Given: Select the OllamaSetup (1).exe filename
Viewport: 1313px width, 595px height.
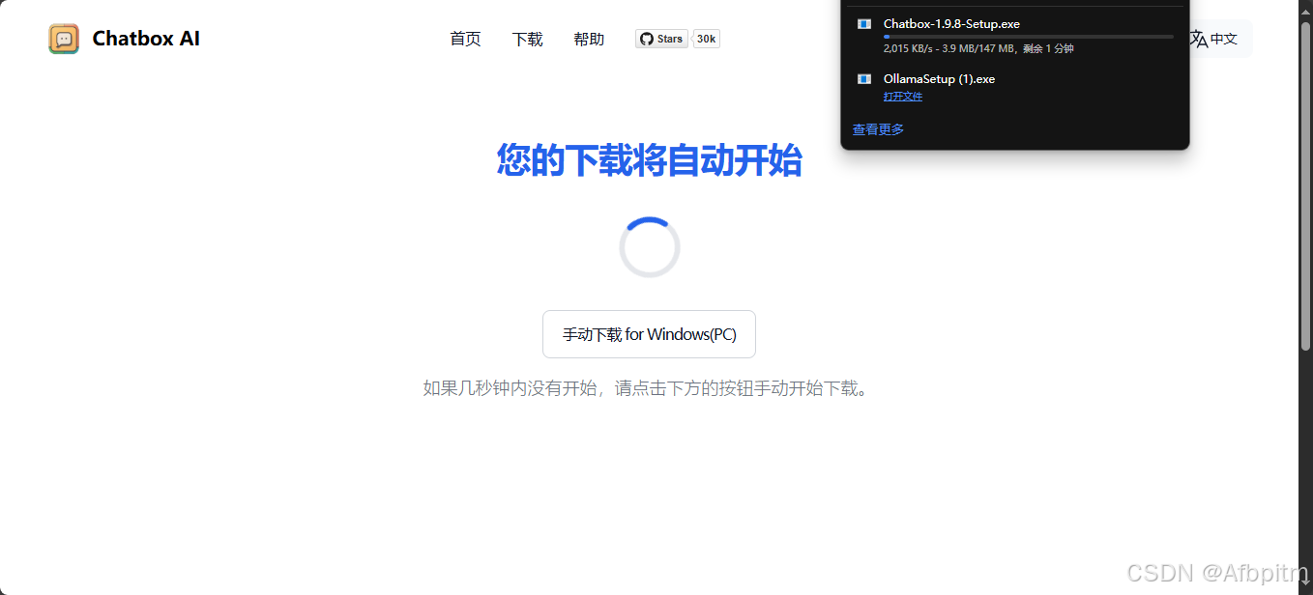Looking at the screenshot, I should [939, 78].
